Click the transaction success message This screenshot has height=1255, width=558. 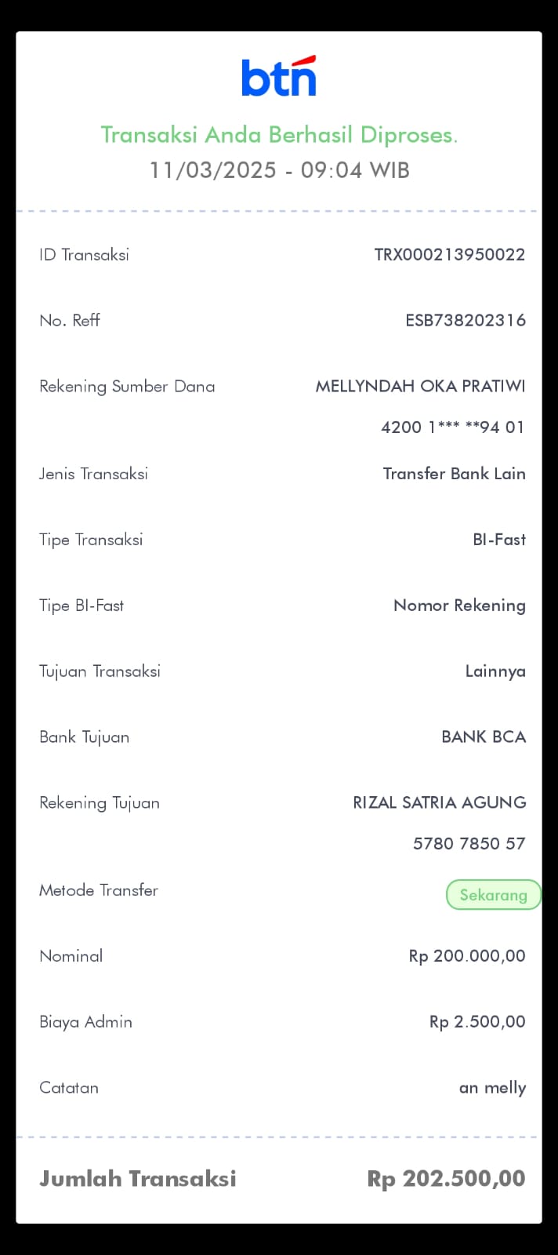pos(279,135)
